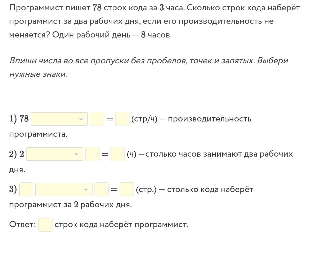The width and height of the screenshot is (310, 253).
Task: Focus the operand field after step 1 dropdown
Action: [x=97, y=119]
